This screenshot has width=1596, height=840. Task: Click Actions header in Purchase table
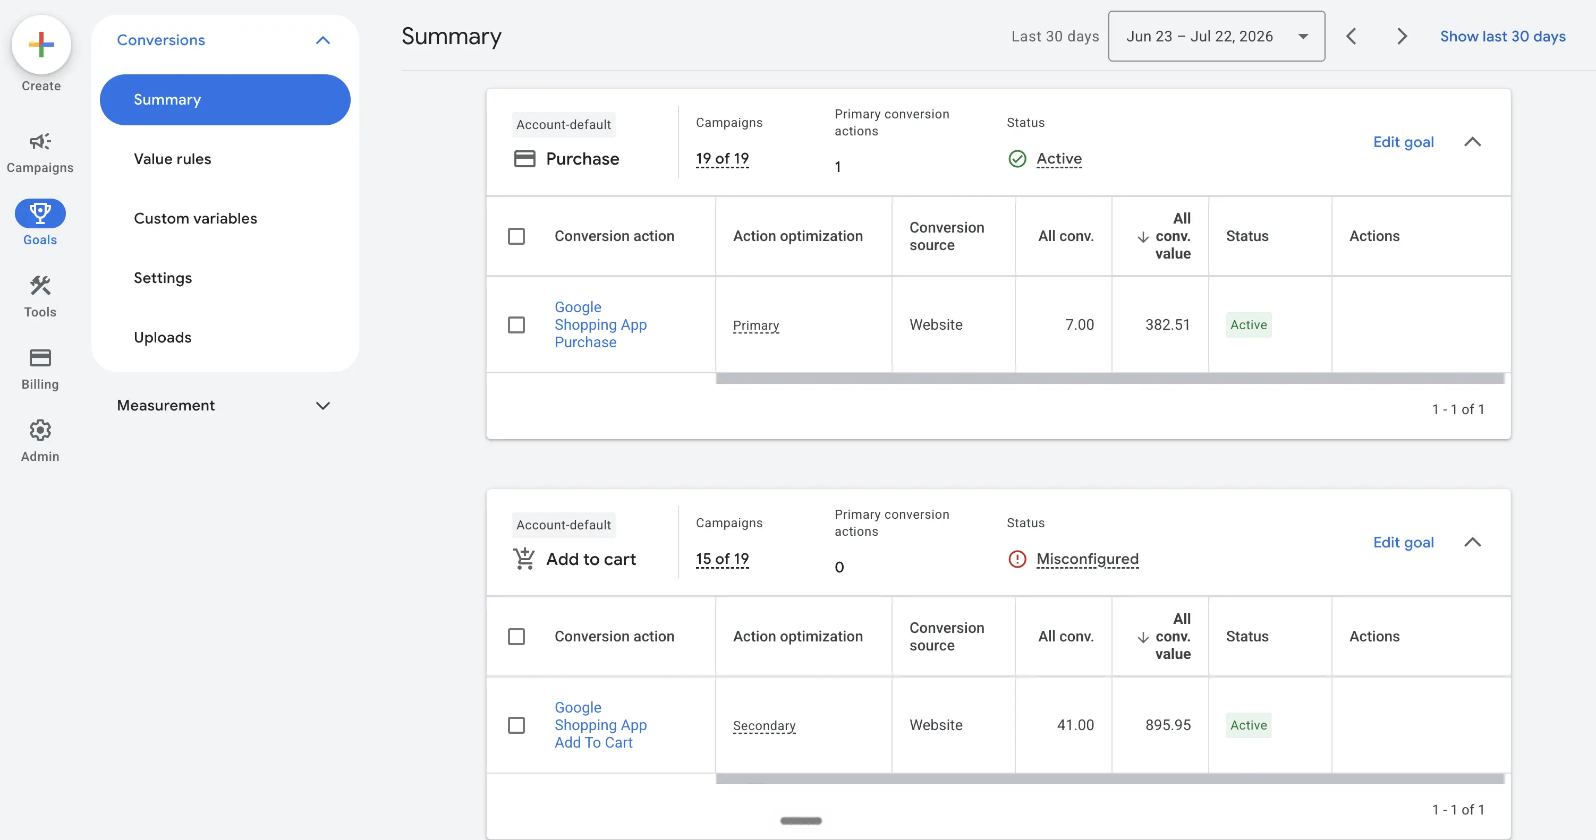click(1374, 236)
